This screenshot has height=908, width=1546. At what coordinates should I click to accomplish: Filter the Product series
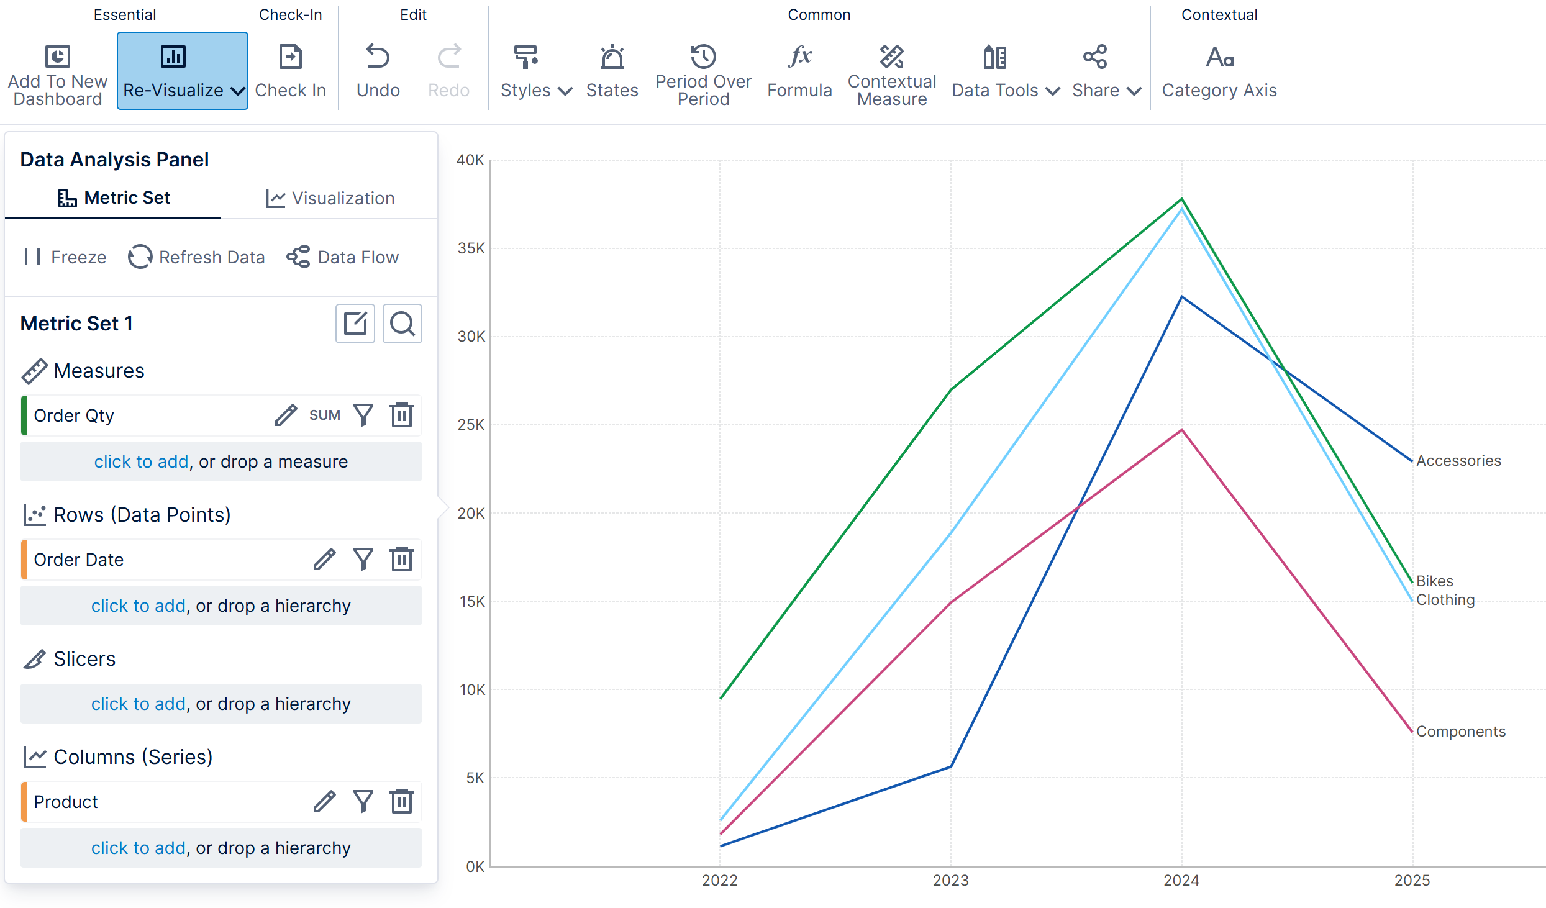coord(363,801)
